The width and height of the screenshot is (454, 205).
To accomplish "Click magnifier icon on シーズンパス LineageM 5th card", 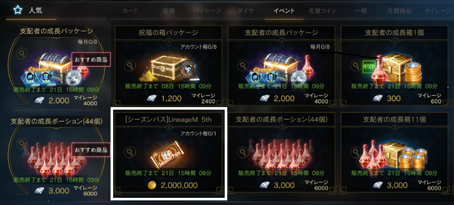I will [130, 152].
